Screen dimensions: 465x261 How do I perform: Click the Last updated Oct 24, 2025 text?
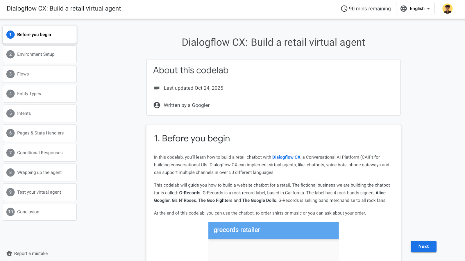pos(193,88)
